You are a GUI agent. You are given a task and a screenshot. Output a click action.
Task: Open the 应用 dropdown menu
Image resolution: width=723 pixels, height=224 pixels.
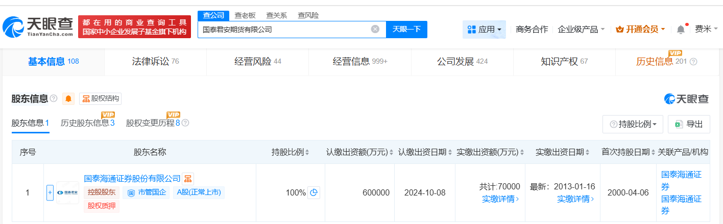(x=484, y=30)
